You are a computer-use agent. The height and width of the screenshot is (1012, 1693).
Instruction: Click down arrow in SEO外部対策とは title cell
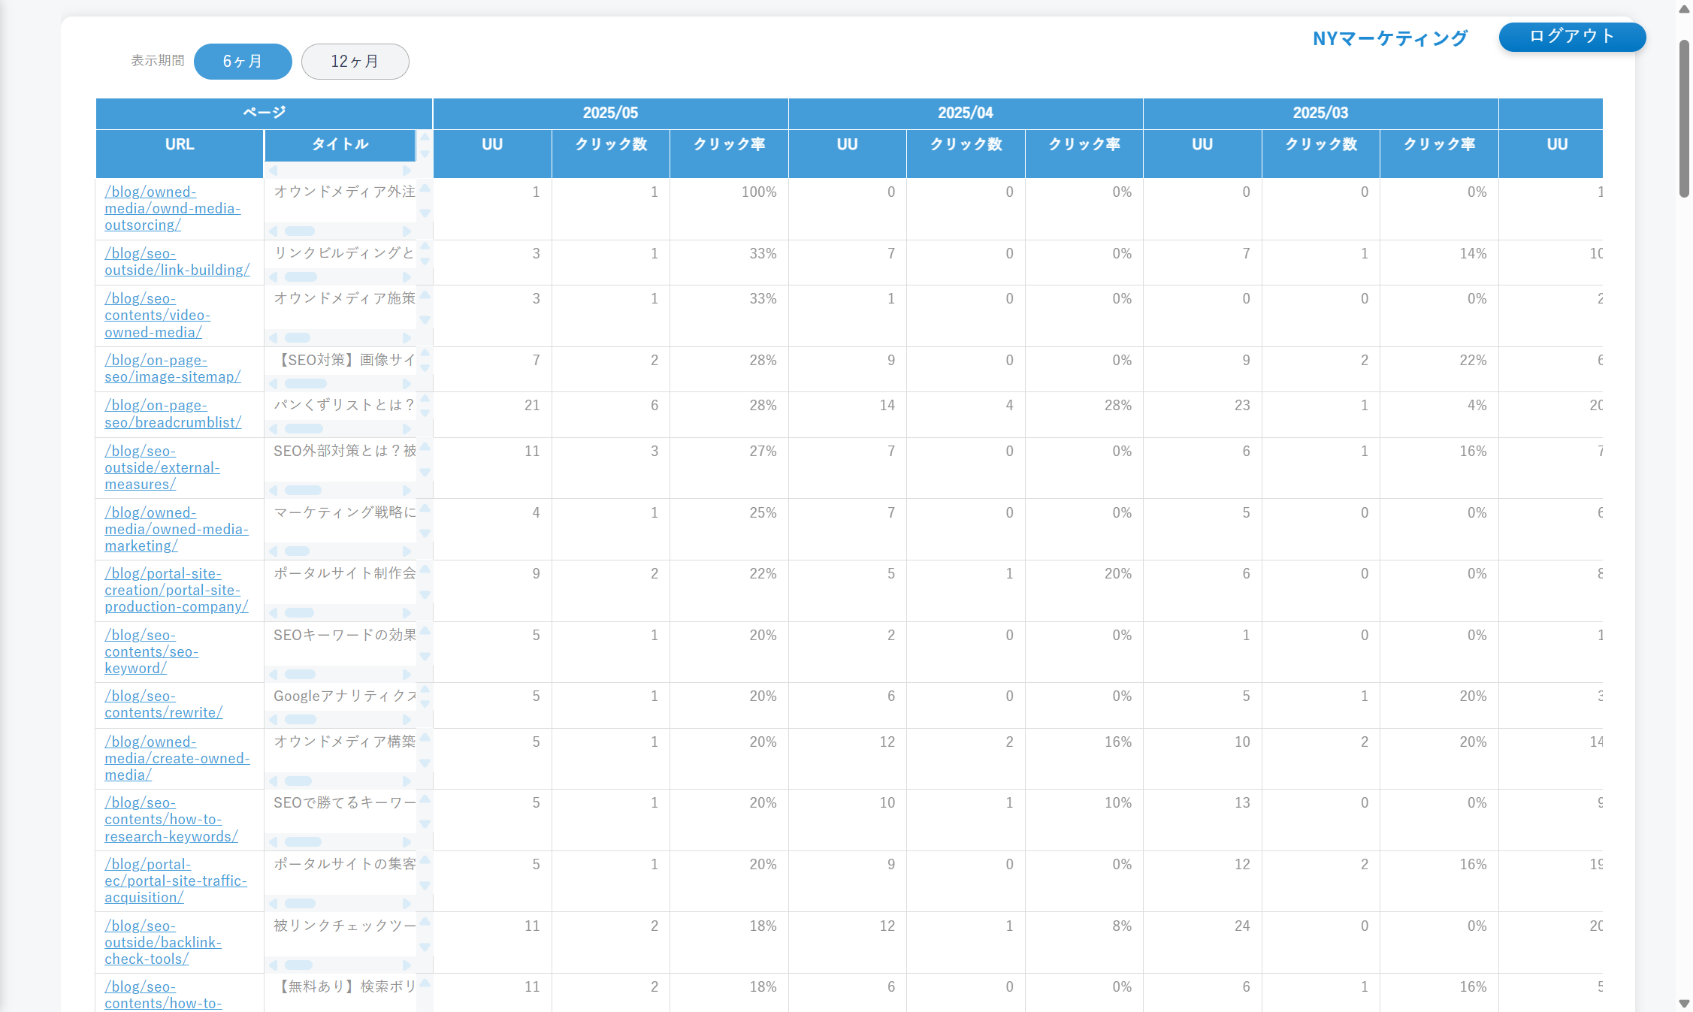425,473
